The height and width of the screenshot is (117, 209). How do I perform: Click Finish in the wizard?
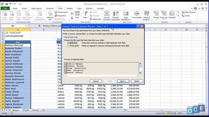click(137, 81)
